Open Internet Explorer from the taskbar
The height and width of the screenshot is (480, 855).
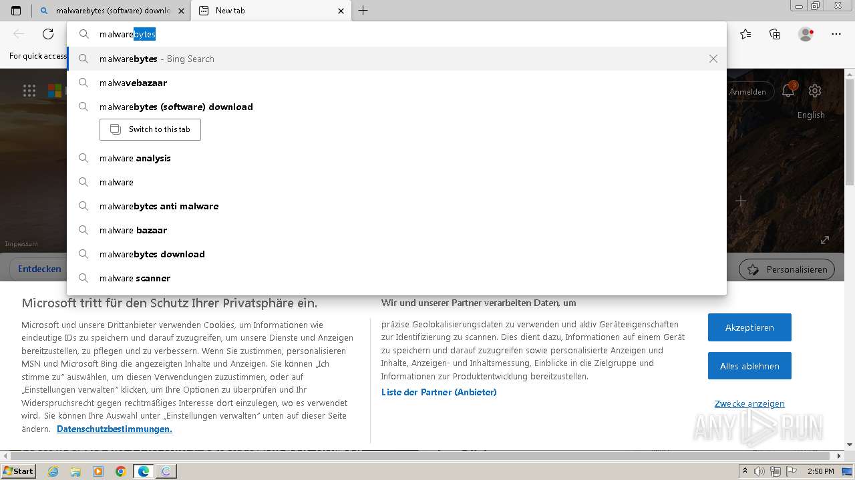click(x=53, y=471)
